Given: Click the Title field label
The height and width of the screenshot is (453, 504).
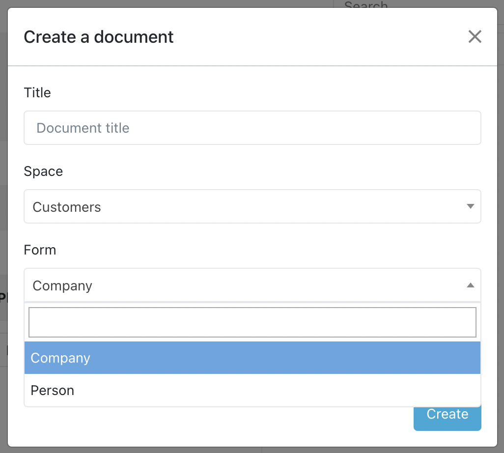Looking at the screenshot, I should pyautogui.click(x=37, y=92).
